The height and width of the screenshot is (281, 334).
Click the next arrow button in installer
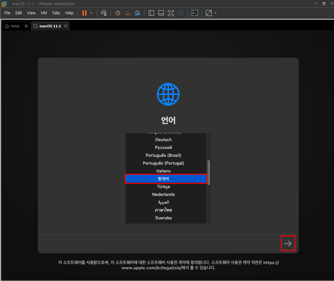pyautogui.click(x=288, y=243)
